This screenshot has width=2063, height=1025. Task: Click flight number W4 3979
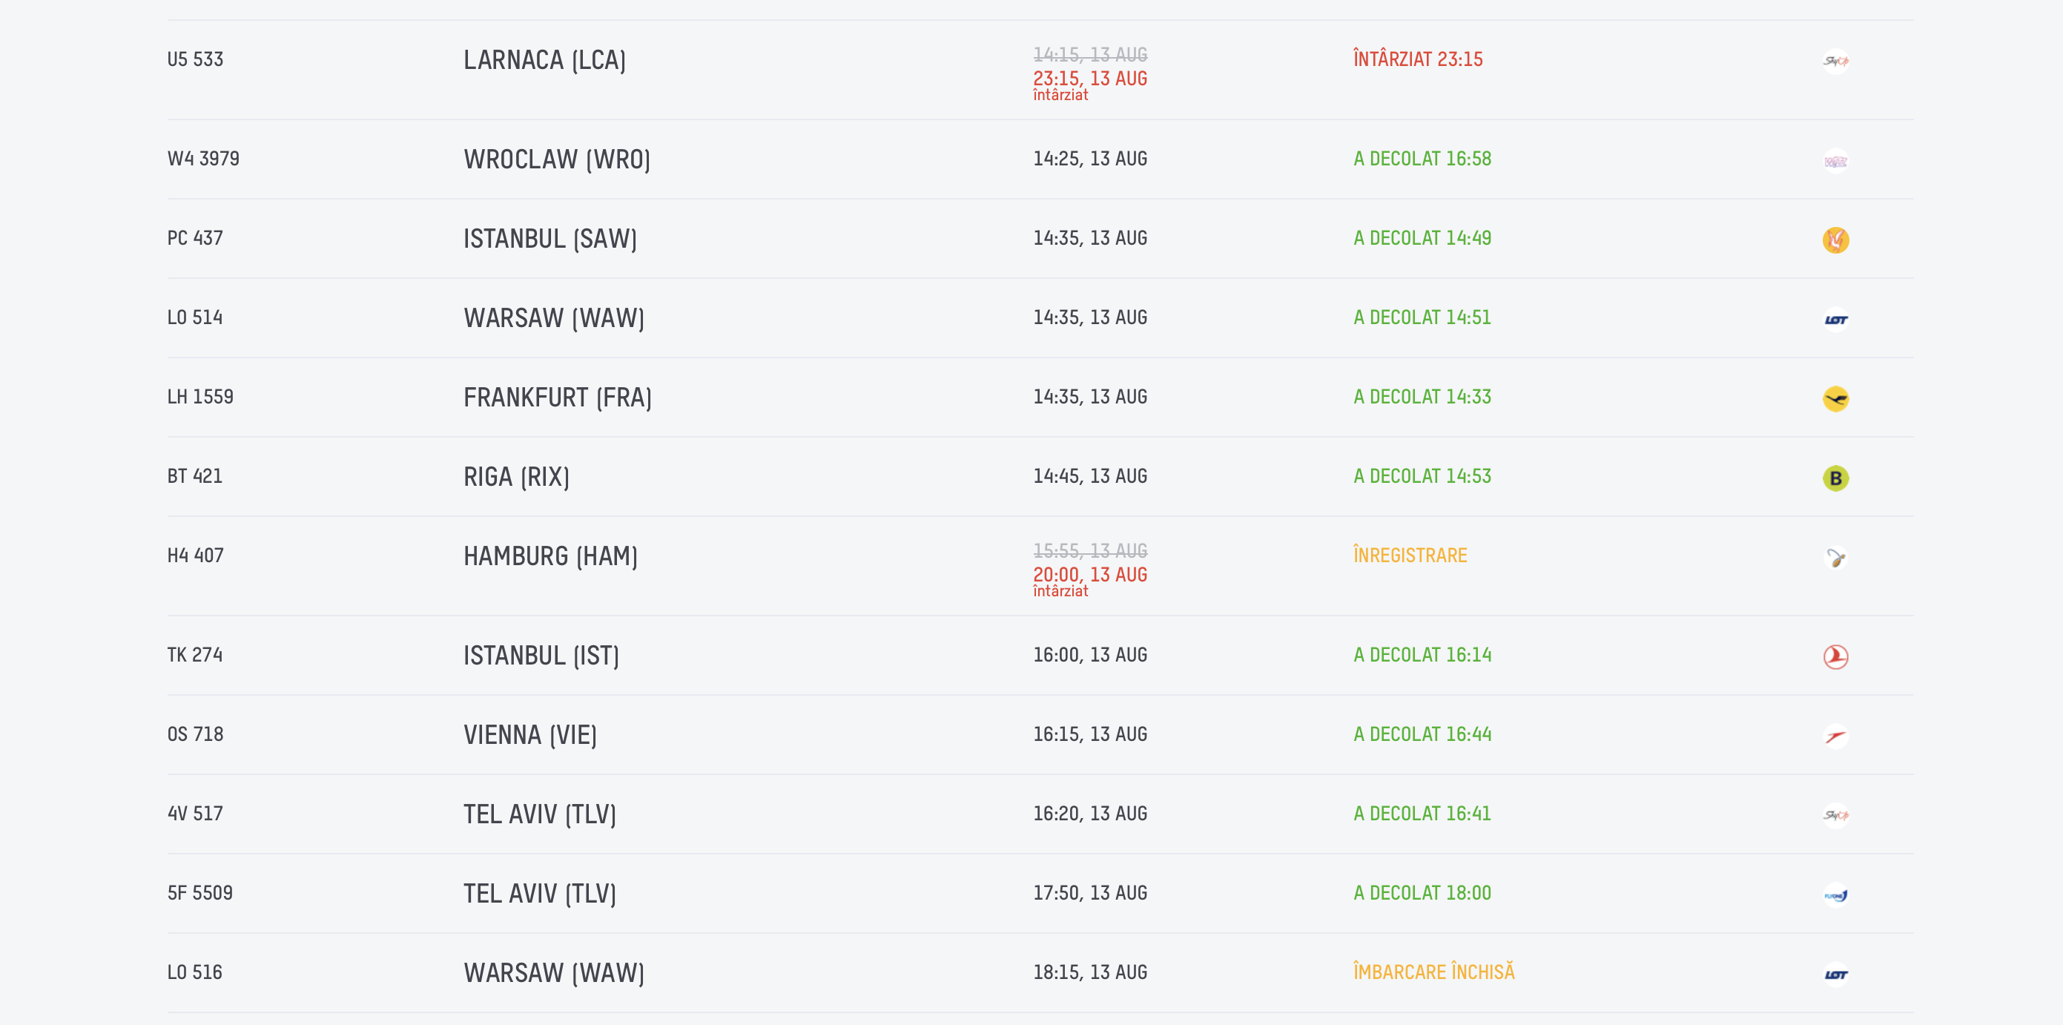(203, 159)
